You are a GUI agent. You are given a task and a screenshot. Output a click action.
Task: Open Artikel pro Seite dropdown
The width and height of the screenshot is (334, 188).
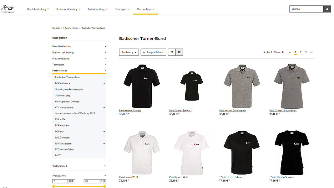click(x=153, y=52)
